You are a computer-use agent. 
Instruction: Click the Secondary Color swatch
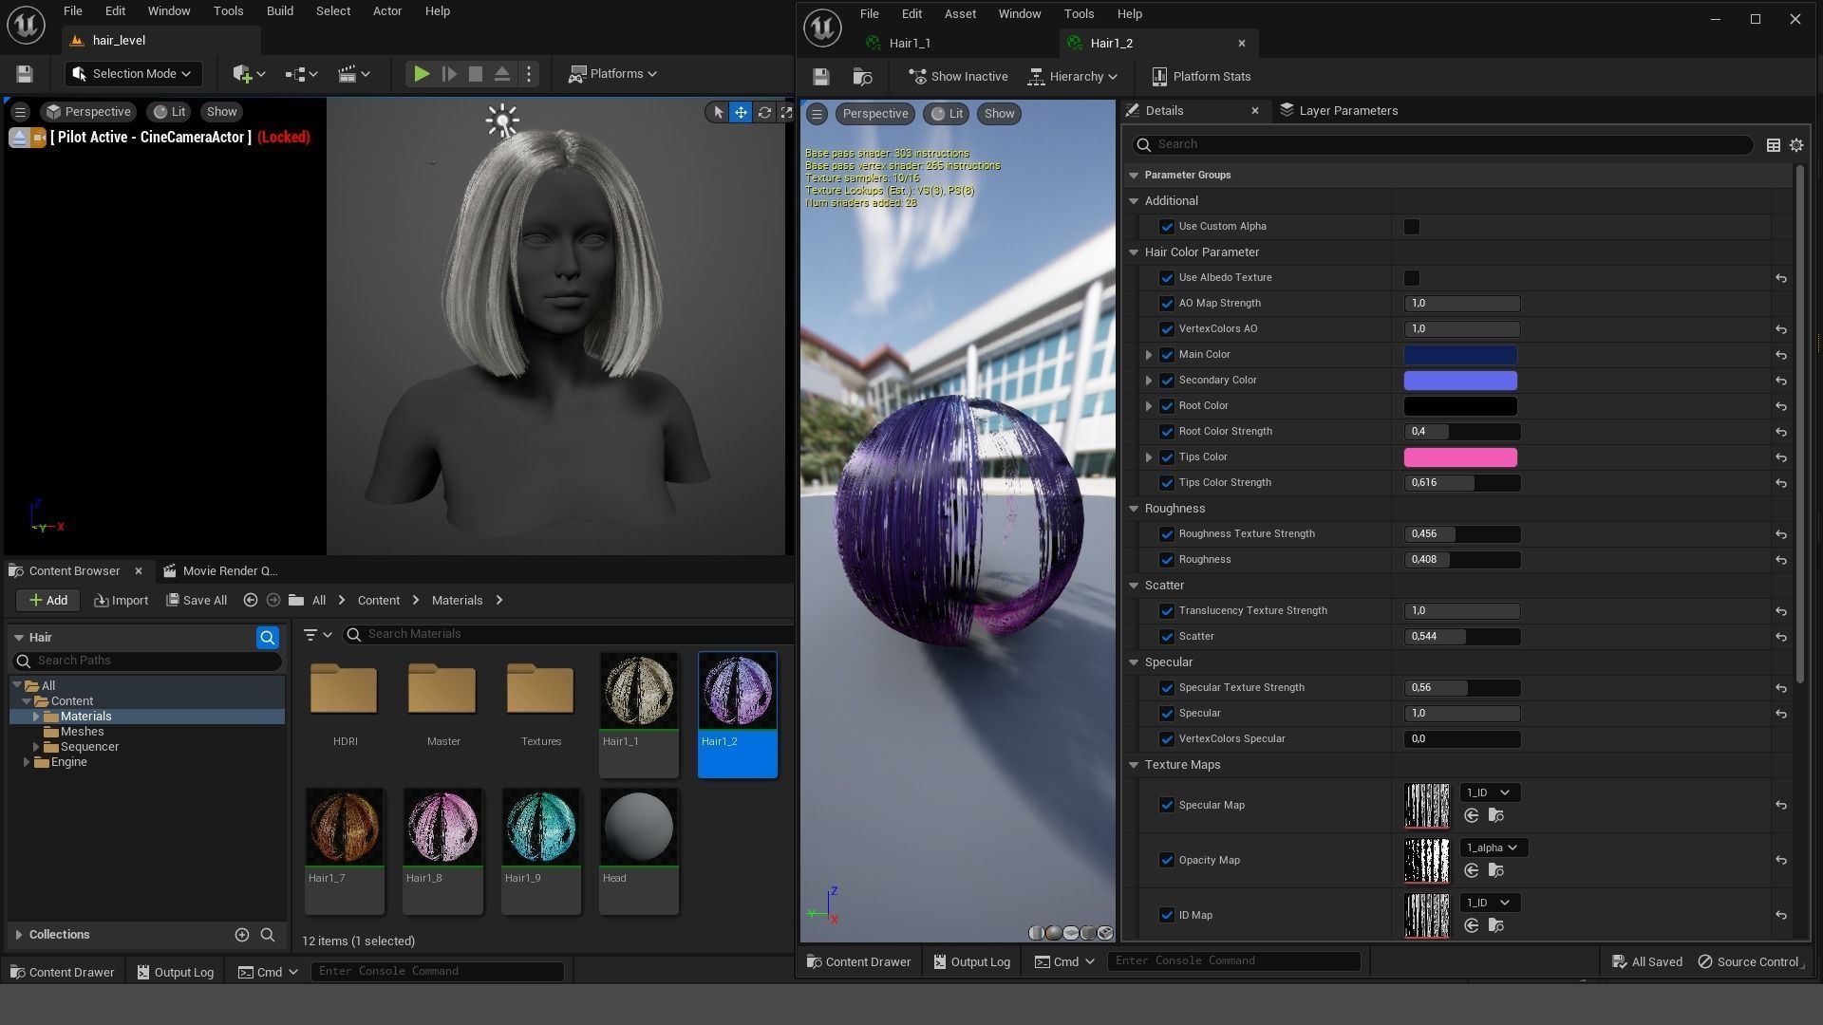click(1460, 381)
